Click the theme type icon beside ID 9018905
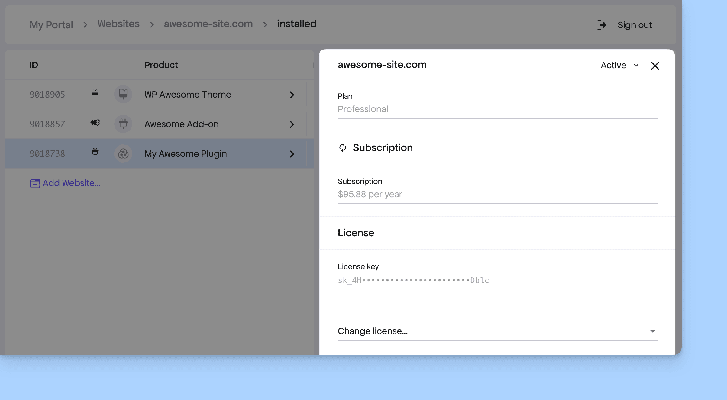 click(x=95, y=93)
